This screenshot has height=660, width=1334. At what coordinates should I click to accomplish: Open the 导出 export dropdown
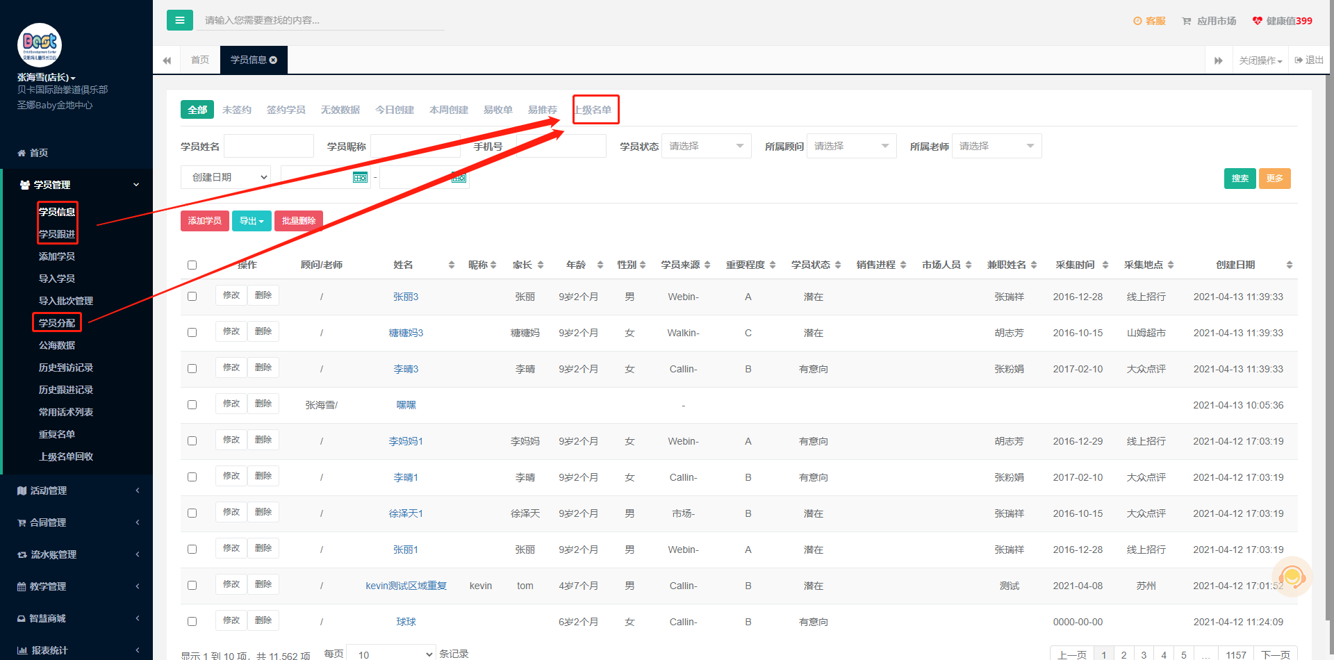tap(252, 221)
